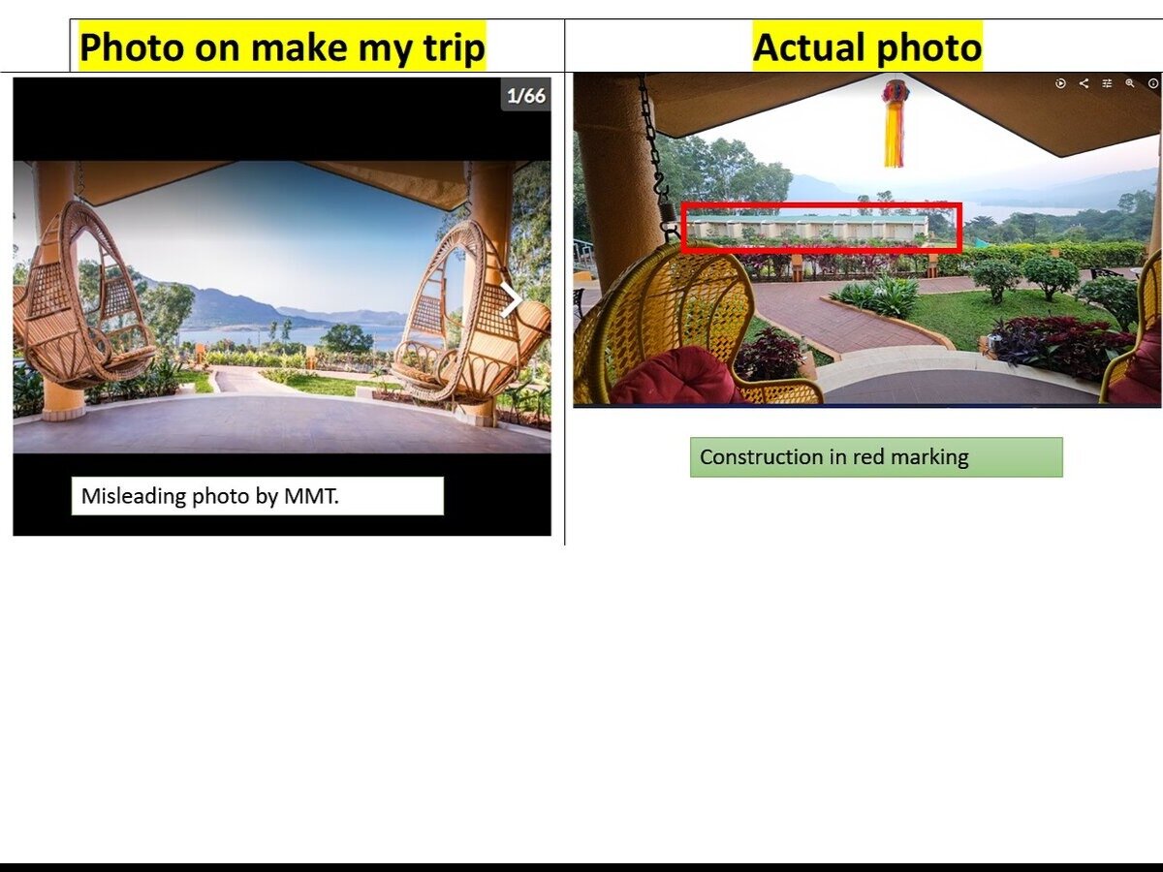Select the "Photo on make my trip" heading
1163x872 pixels.
pos(282,47)
